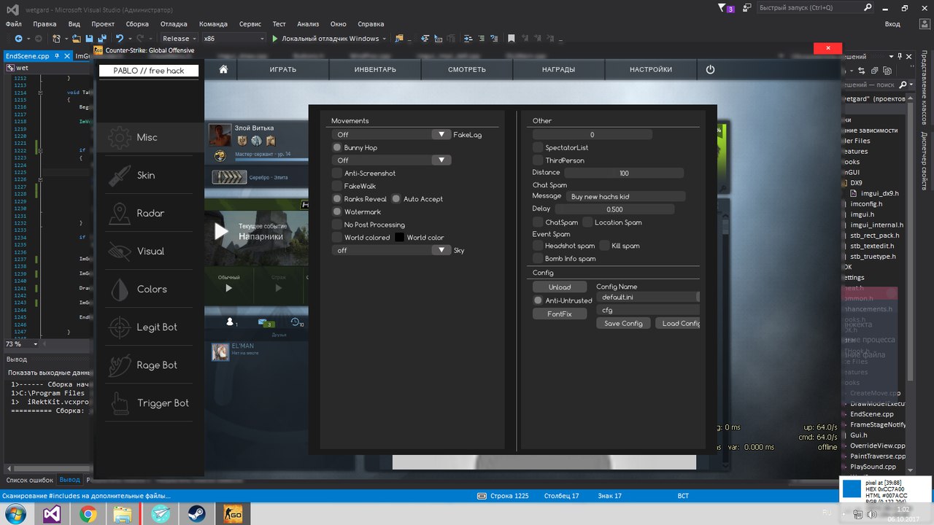Open the Radar section with map pin icon
This screenshot has height=525, width=934.
[x=150, y=214]
